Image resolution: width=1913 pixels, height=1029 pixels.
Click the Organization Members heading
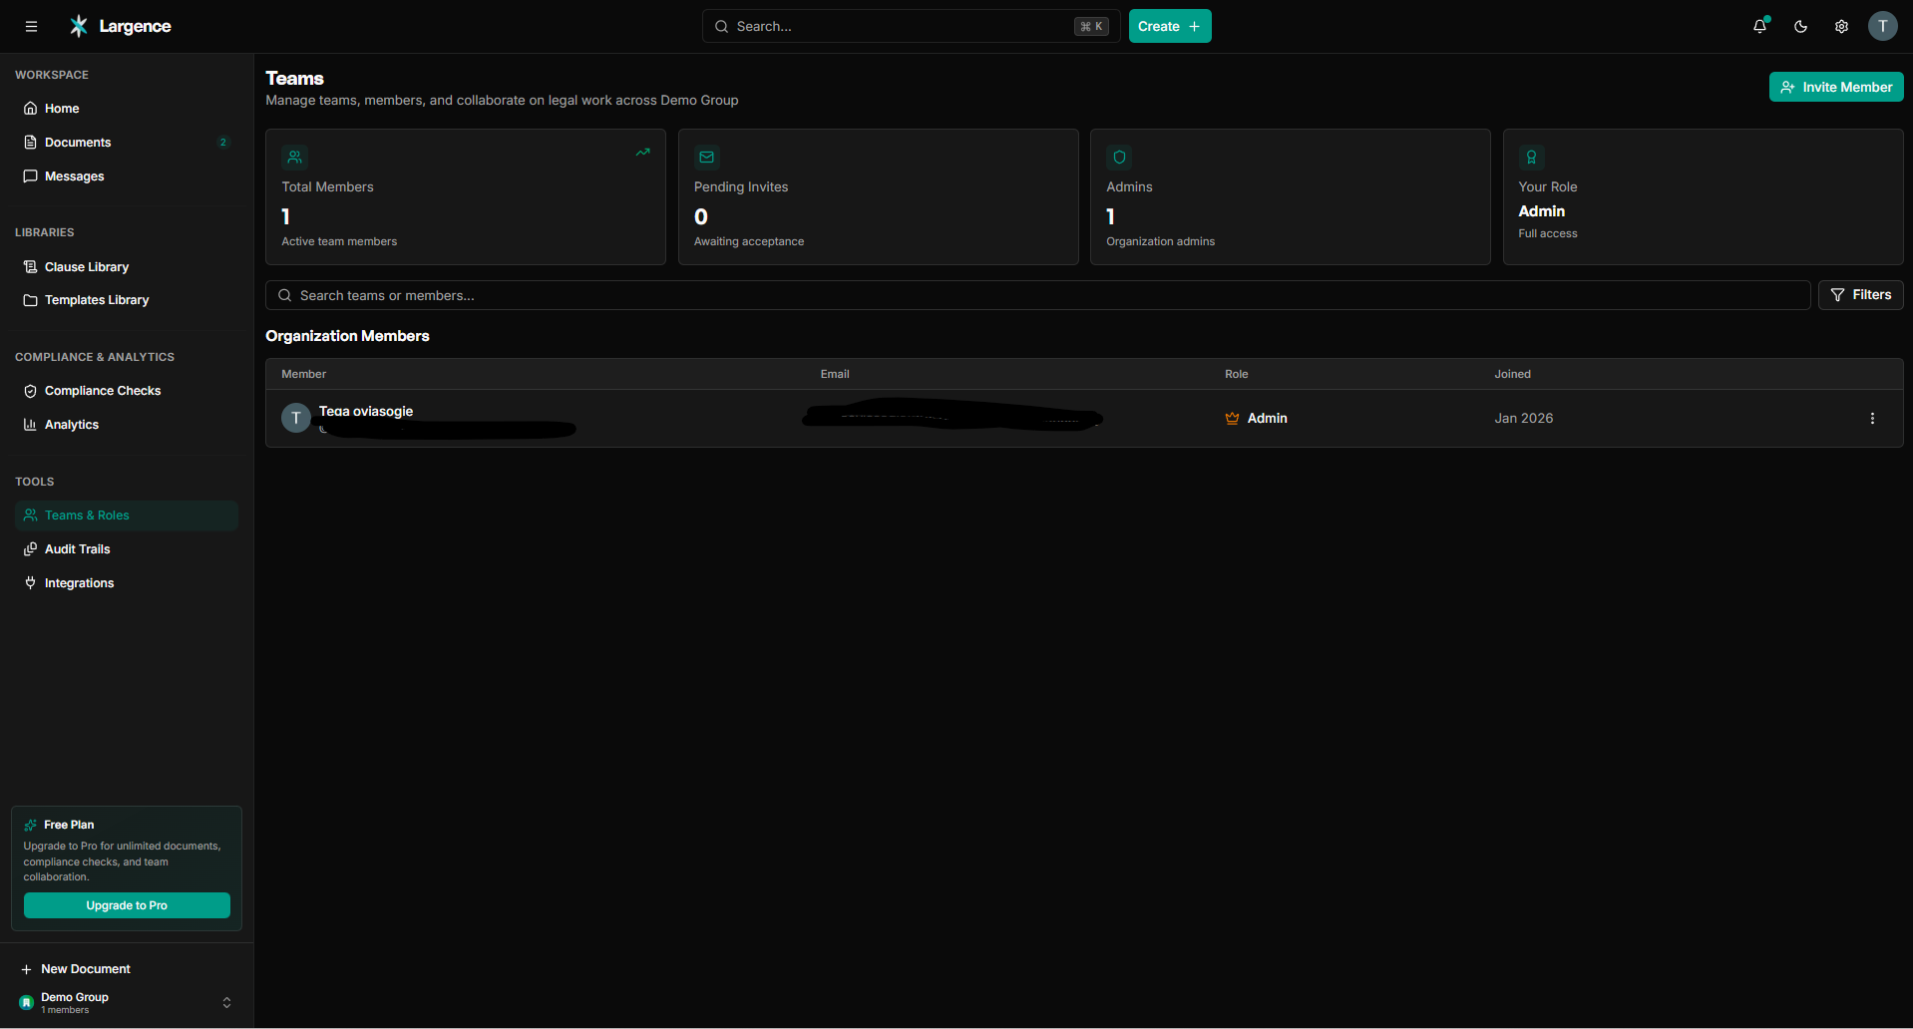click(347, 336)
